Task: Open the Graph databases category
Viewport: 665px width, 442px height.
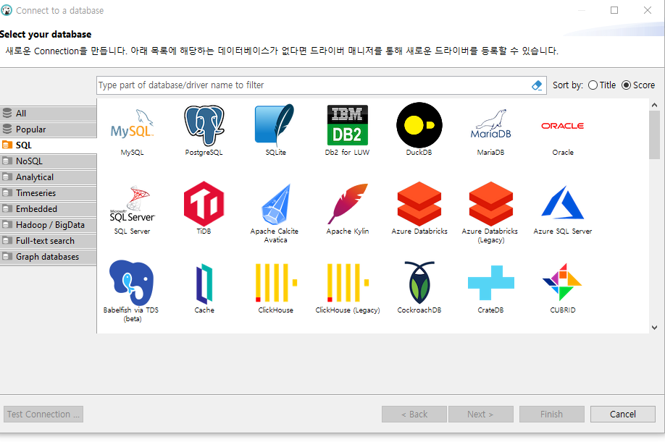Action: pyautogui.click(x=49, y=257)
